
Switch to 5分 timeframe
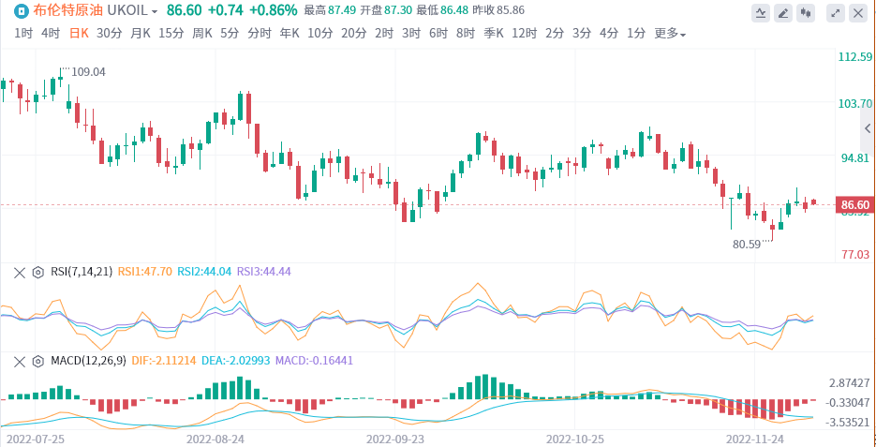click(x=230, y=34)
